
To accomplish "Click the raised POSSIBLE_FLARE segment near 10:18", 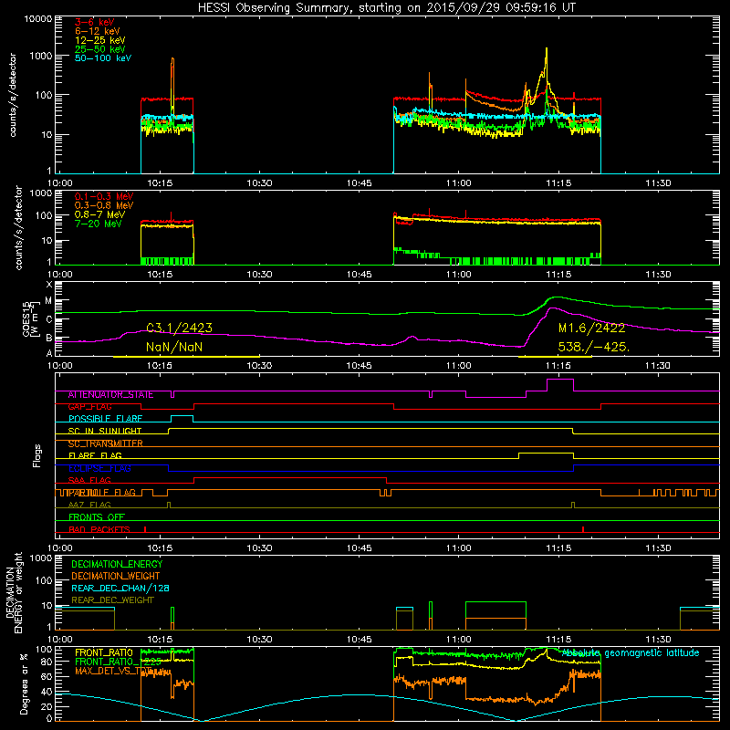I will click(182, 416).
